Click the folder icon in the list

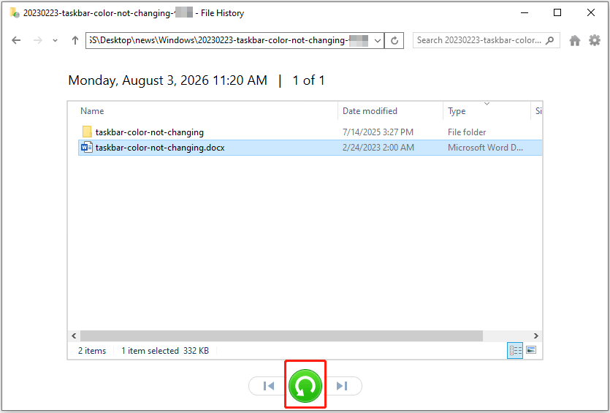pos(87,132)
